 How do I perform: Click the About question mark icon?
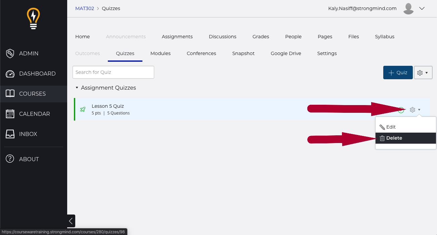[x=10, y=159]
